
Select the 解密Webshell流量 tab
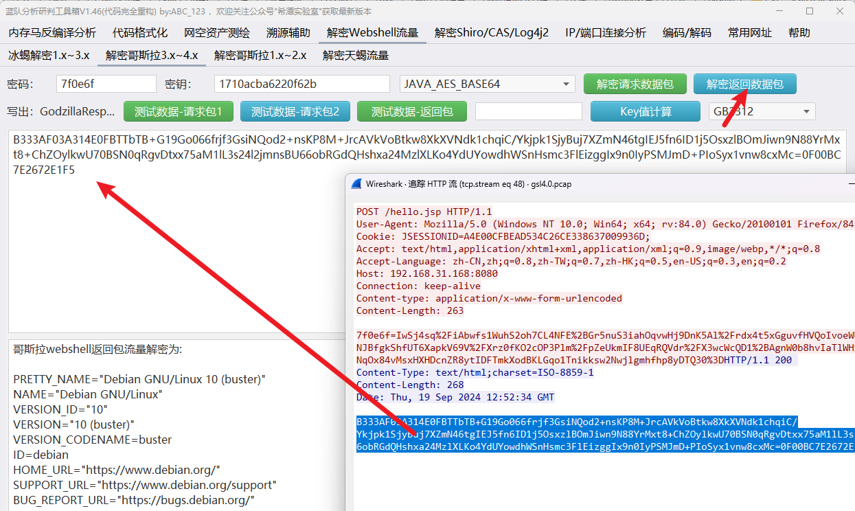tap(372, 32)
